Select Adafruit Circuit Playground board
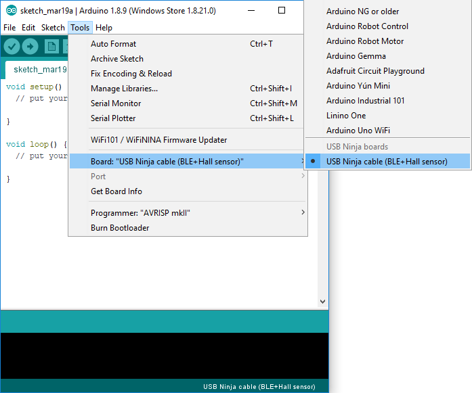Screen dimensions: 472x393 coord(388,71)
